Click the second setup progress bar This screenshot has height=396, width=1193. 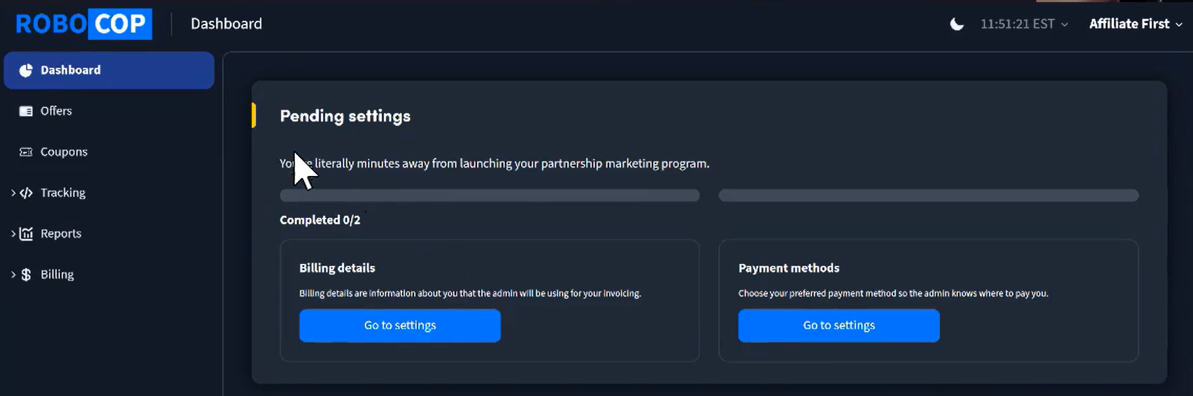pos(928,196)
